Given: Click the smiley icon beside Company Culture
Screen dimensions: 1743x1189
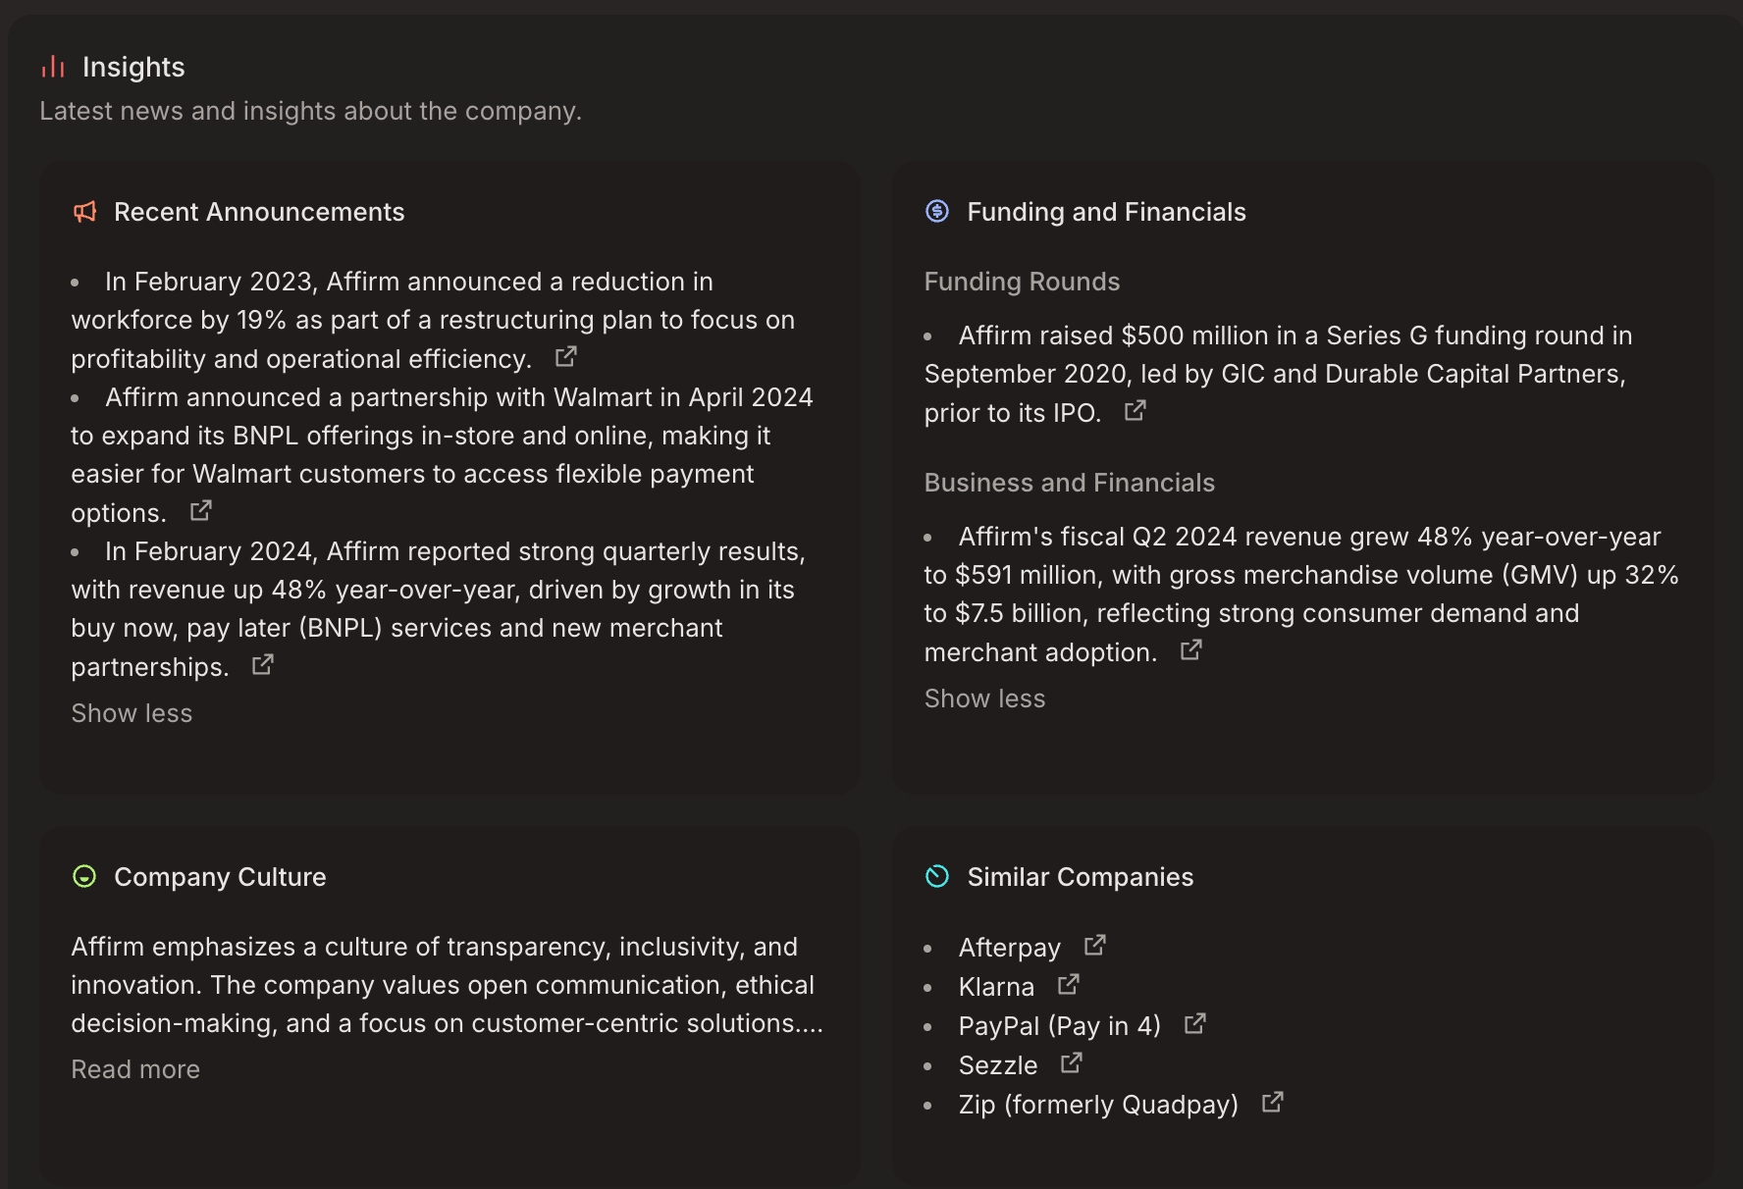Looking at the screenshot, I should [x=84, y=877].
